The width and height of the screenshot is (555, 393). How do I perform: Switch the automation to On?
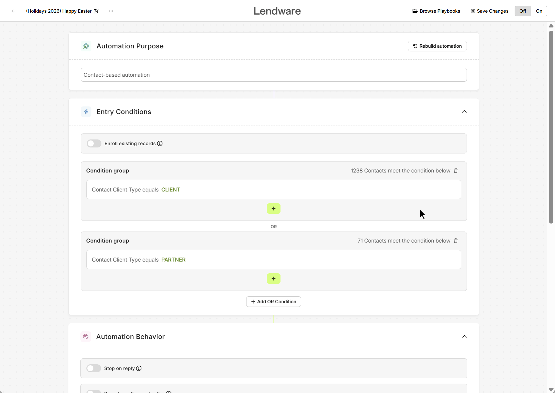tap(539, 11)
